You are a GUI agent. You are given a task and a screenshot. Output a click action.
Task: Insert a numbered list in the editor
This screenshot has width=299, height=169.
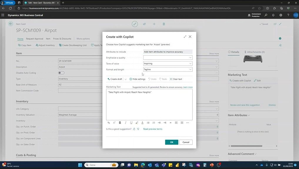click(x=153, y=123)
